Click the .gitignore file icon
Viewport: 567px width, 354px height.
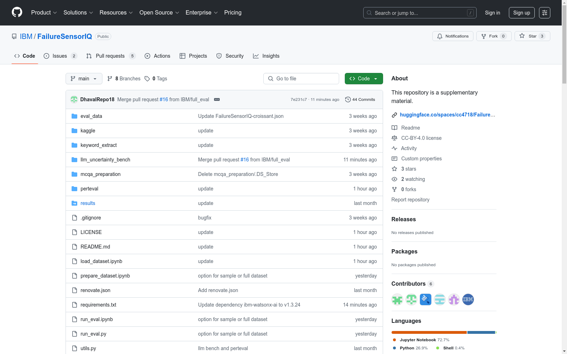(x=74, y=218)
